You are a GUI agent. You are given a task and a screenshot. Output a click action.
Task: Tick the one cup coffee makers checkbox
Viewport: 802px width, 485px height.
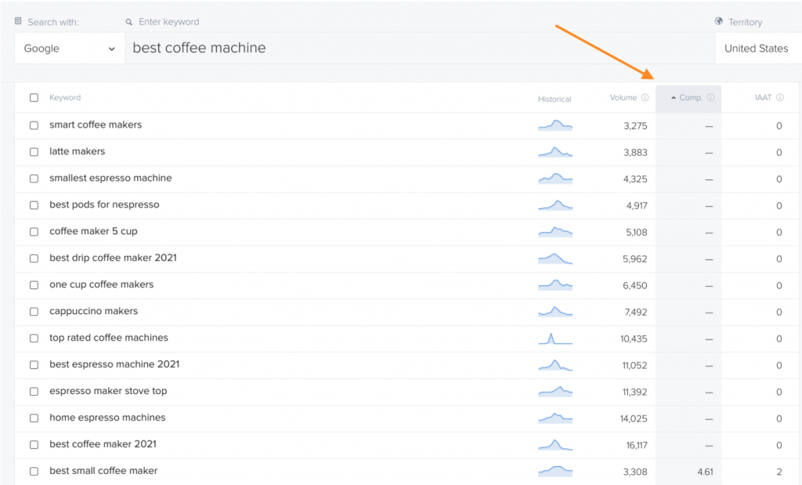34,285
